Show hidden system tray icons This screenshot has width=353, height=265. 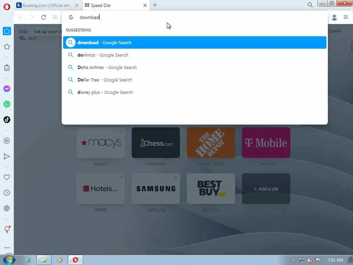[293, 260]
